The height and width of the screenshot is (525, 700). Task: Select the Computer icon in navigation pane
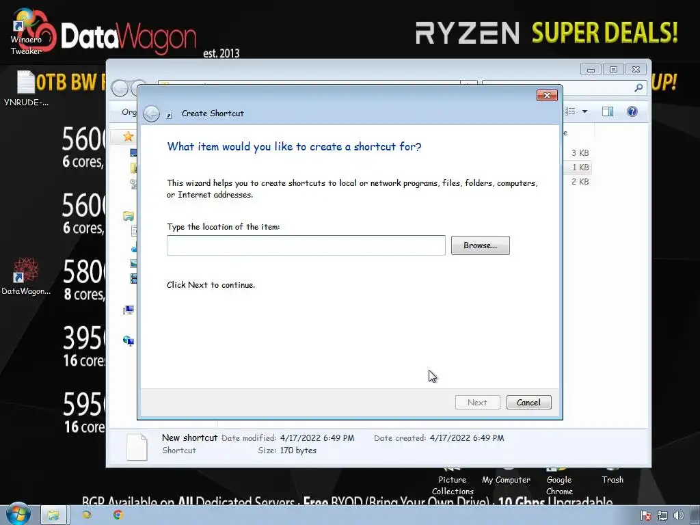tap(128, 310)
